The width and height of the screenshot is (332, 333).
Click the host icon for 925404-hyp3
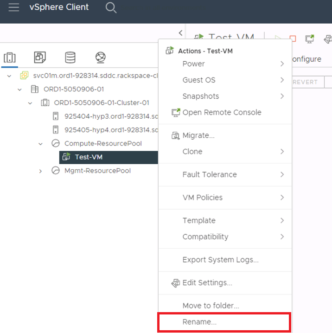tap(56, 116)
